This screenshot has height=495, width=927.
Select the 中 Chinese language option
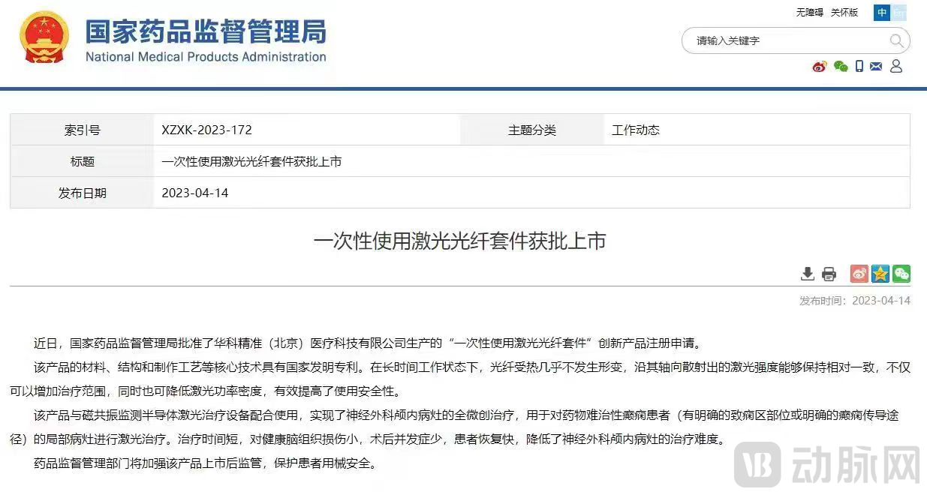[x=882, y=13]
